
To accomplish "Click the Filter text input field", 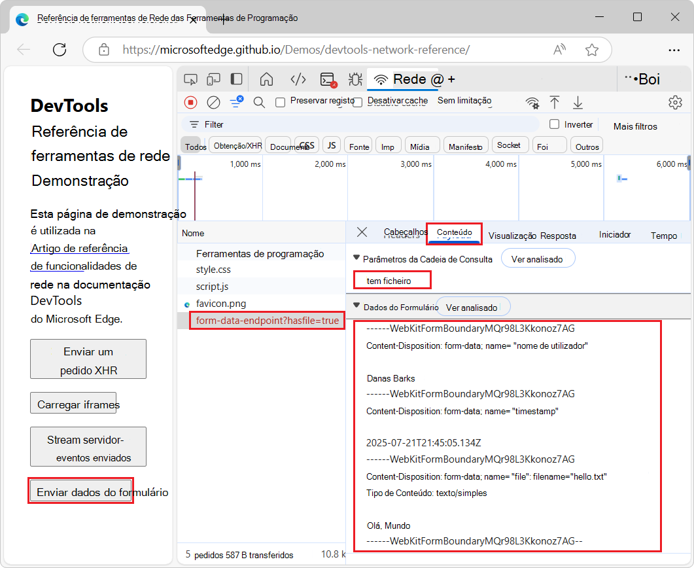I will coord(366,124).
